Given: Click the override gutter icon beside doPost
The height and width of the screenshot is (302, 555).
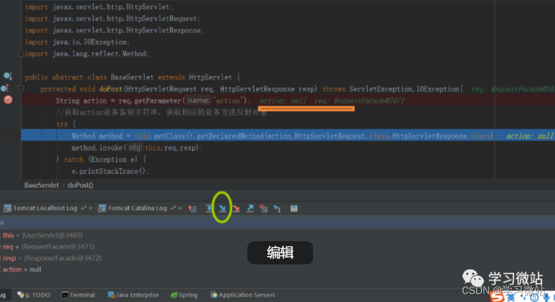Looking at the screenshot, I should point(5,88).
